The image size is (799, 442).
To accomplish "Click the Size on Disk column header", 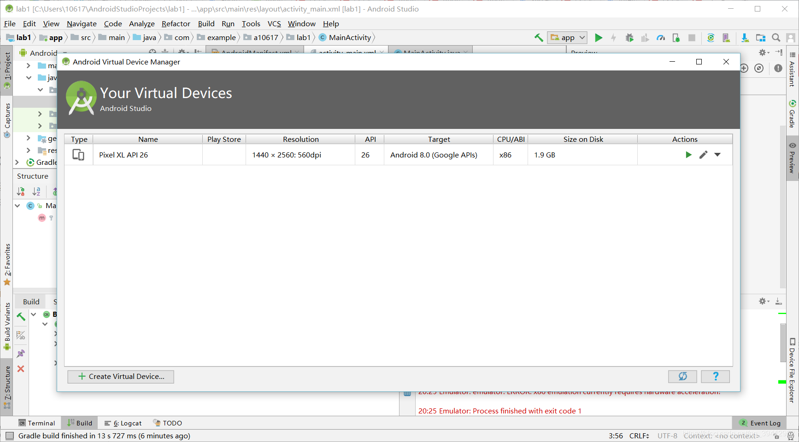I will (583, 139).
